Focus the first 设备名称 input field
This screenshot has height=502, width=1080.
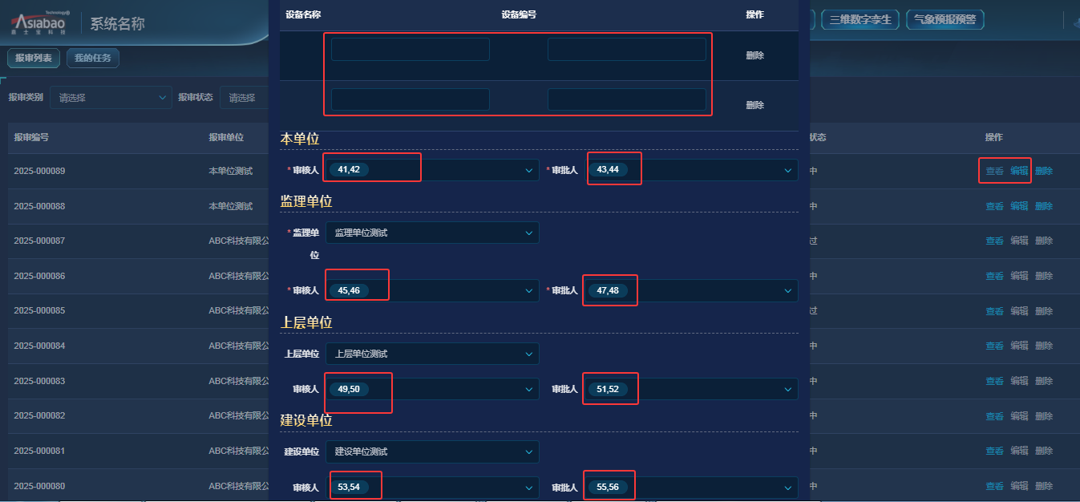pos(410,50)
